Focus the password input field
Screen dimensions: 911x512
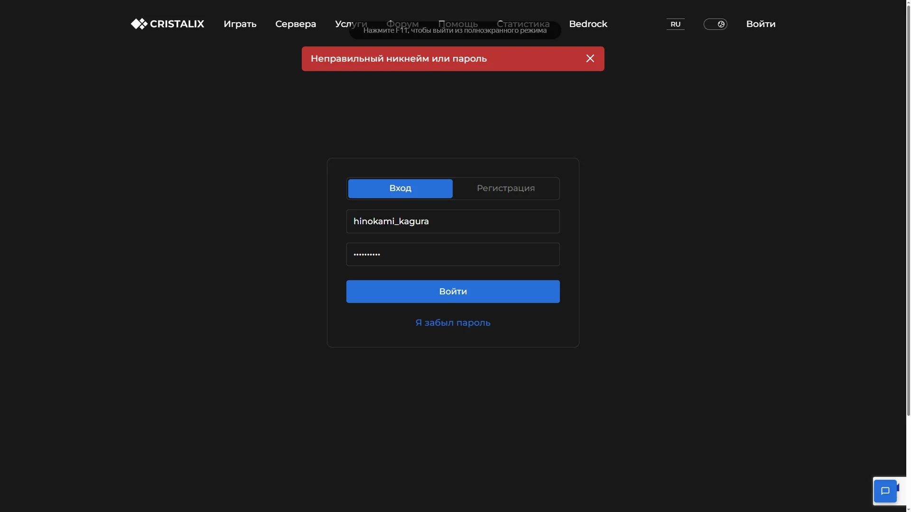[x=453, y=255]
